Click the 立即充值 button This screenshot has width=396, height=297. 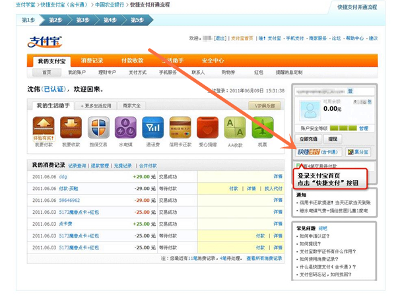click(308, 139)
